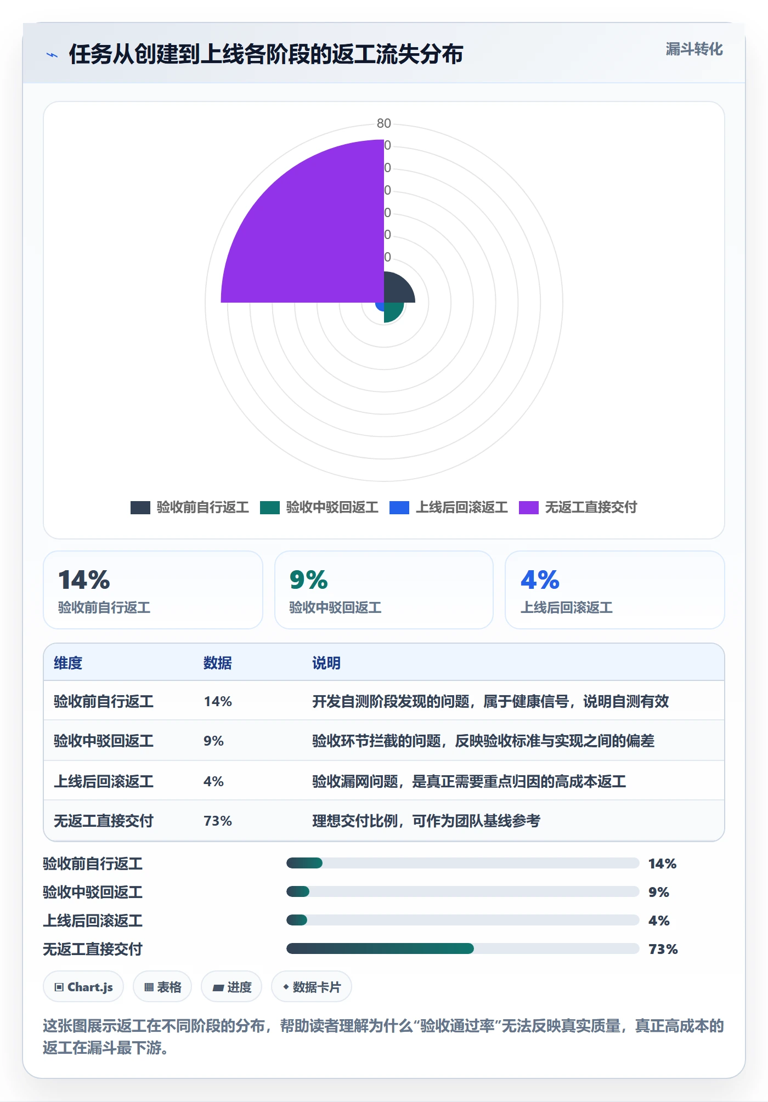Select the 表格 tag chip
The height and width of the screenshot is (1102, 768).
[x=162, y=987]
